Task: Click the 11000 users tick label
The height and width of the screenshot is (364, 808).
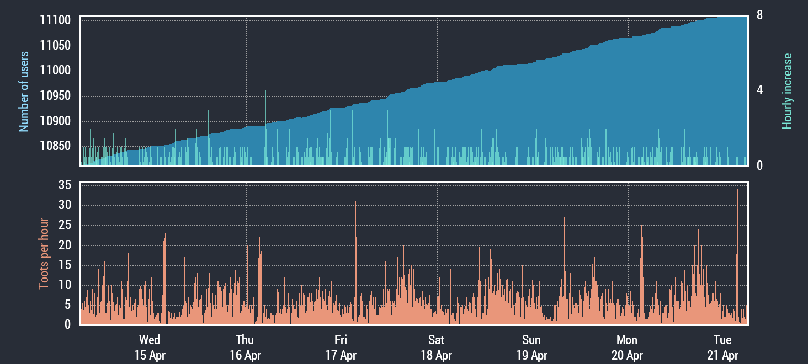Action: (x=55, y=71)
